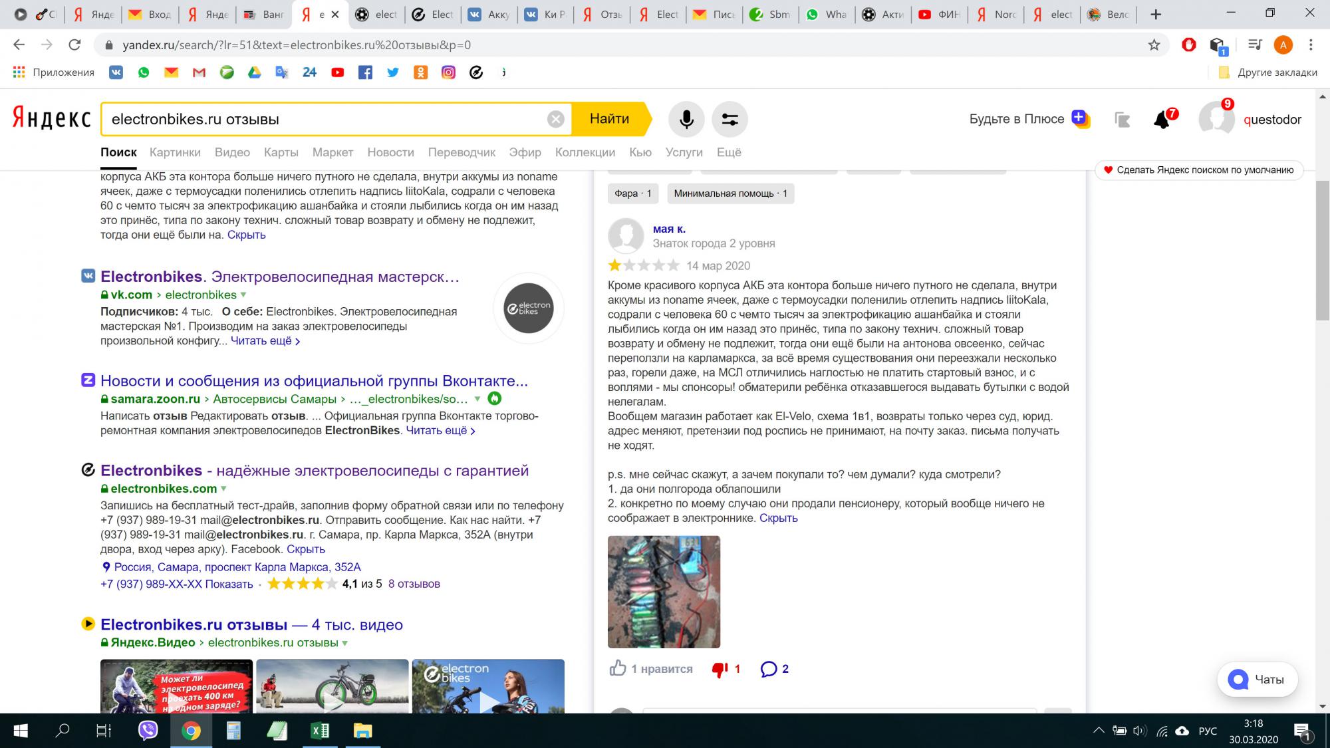The width and height of the screenshot is (1330, 748).
Task: Select the 'Фара · 1' review tag
Action: pyautogui.click(x=632, y=193)
